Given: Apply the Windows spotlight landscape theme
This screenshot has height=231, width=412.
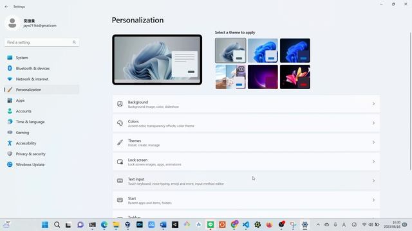Looking at the screenshot, I should click(x=230, y=77).
